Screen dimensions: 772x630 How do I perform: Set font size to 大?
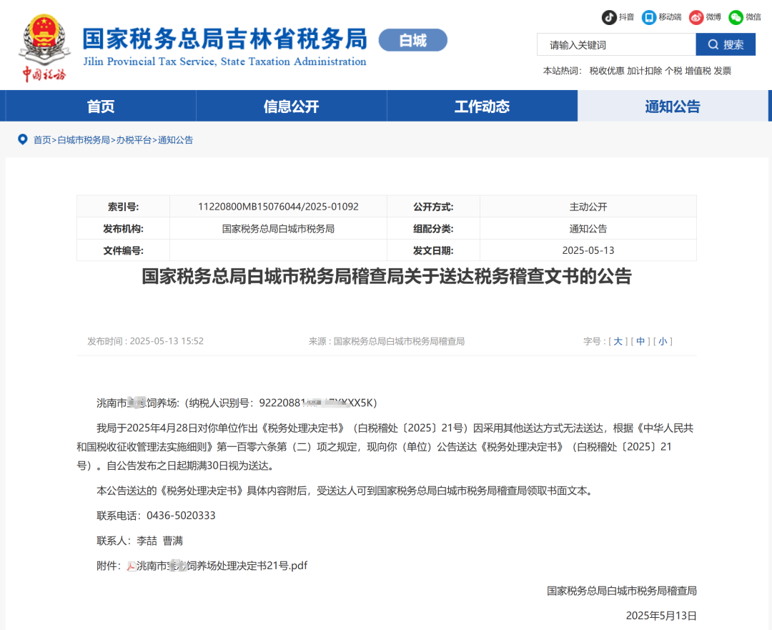(x=618, y=341)
